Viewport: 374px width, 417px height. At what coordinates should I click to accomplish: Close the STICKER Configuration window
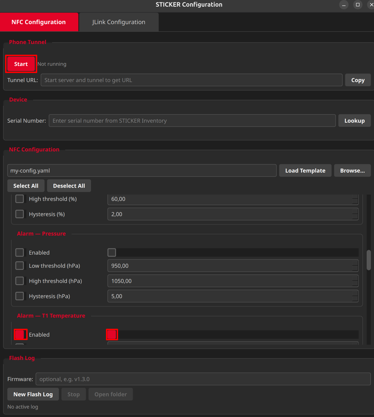click(x=371, y=5)
